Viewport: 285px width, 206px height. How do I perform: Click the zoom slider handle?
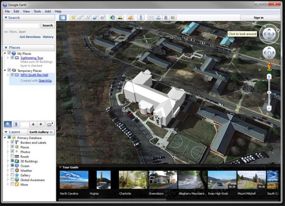tap(269, 93)
